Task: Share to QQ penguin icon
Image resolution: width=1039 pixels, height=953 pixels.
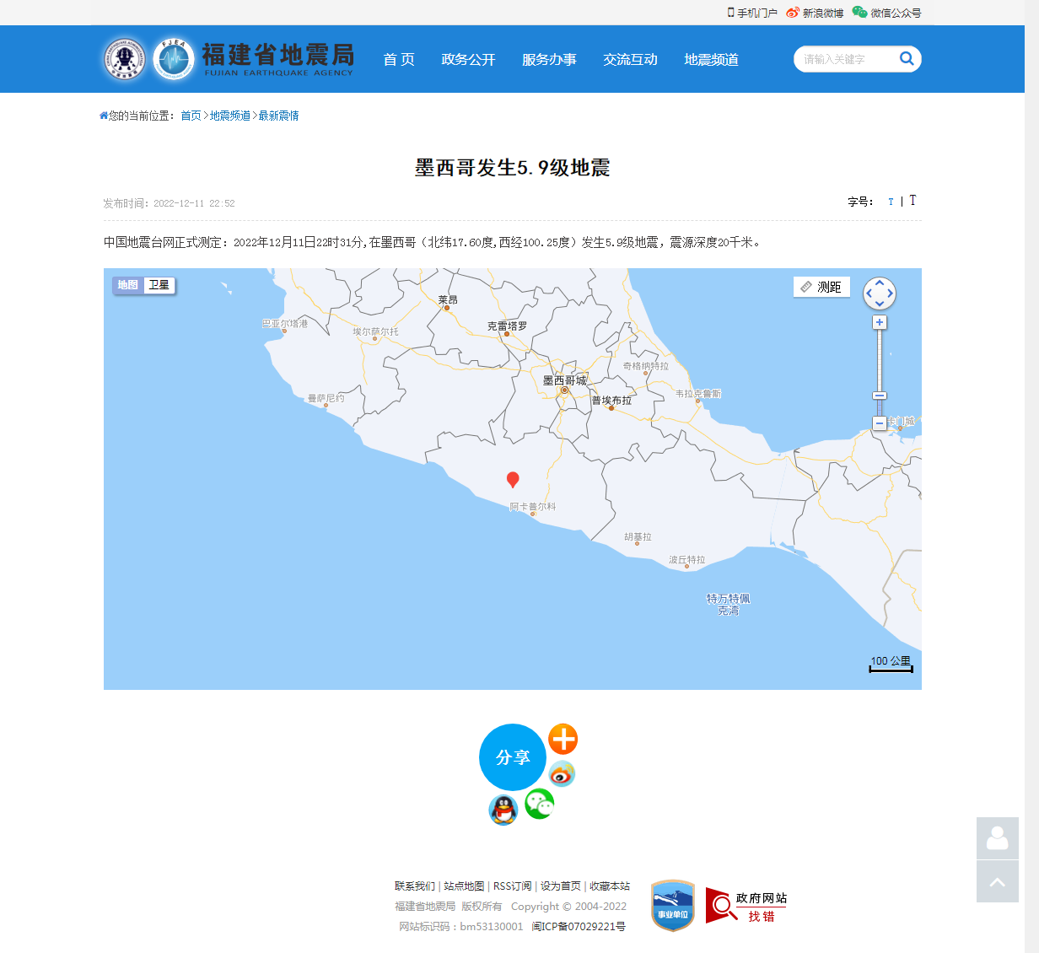Action: click(x=503, y=810)
